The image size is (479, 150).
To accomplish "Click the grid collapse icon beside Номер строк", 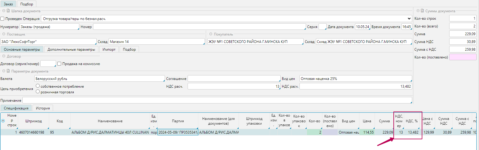I will click(x=3, y=121).
